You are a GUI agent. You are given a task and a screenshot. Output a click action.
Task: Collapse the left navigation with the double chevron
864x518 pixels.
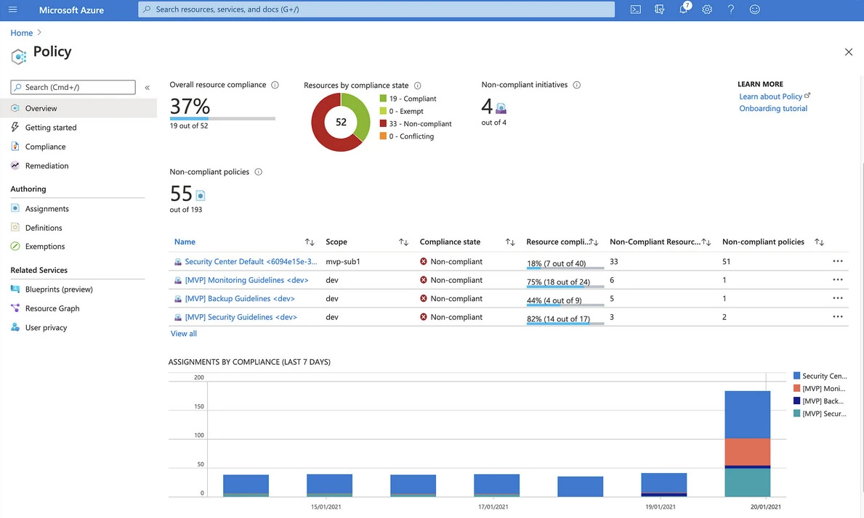[147, 88]
